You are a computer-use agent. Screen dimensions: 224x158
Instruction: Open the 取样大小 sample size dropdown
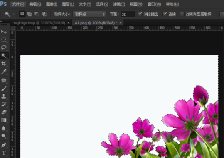click(89, 14)
